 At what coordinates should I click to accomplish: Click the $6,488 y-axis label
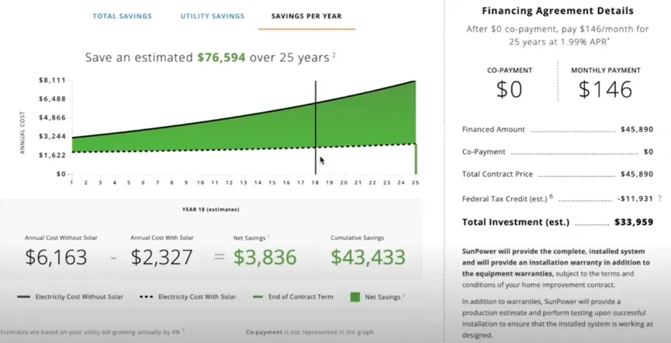[x=52, y=99]
